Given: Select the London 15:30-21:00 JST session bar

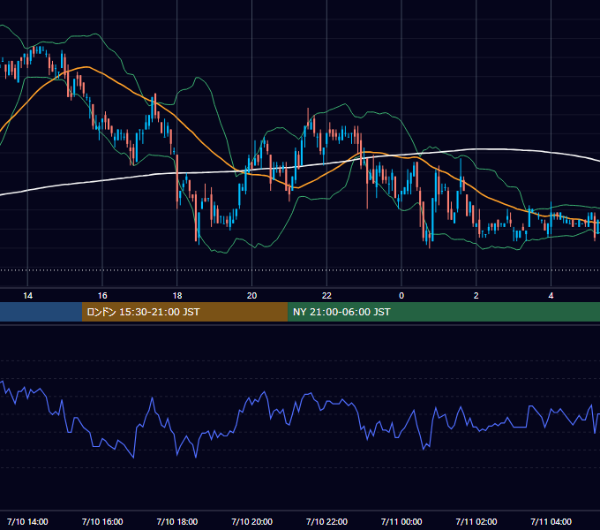Looking at the screenshot, I should coord(184,312).
